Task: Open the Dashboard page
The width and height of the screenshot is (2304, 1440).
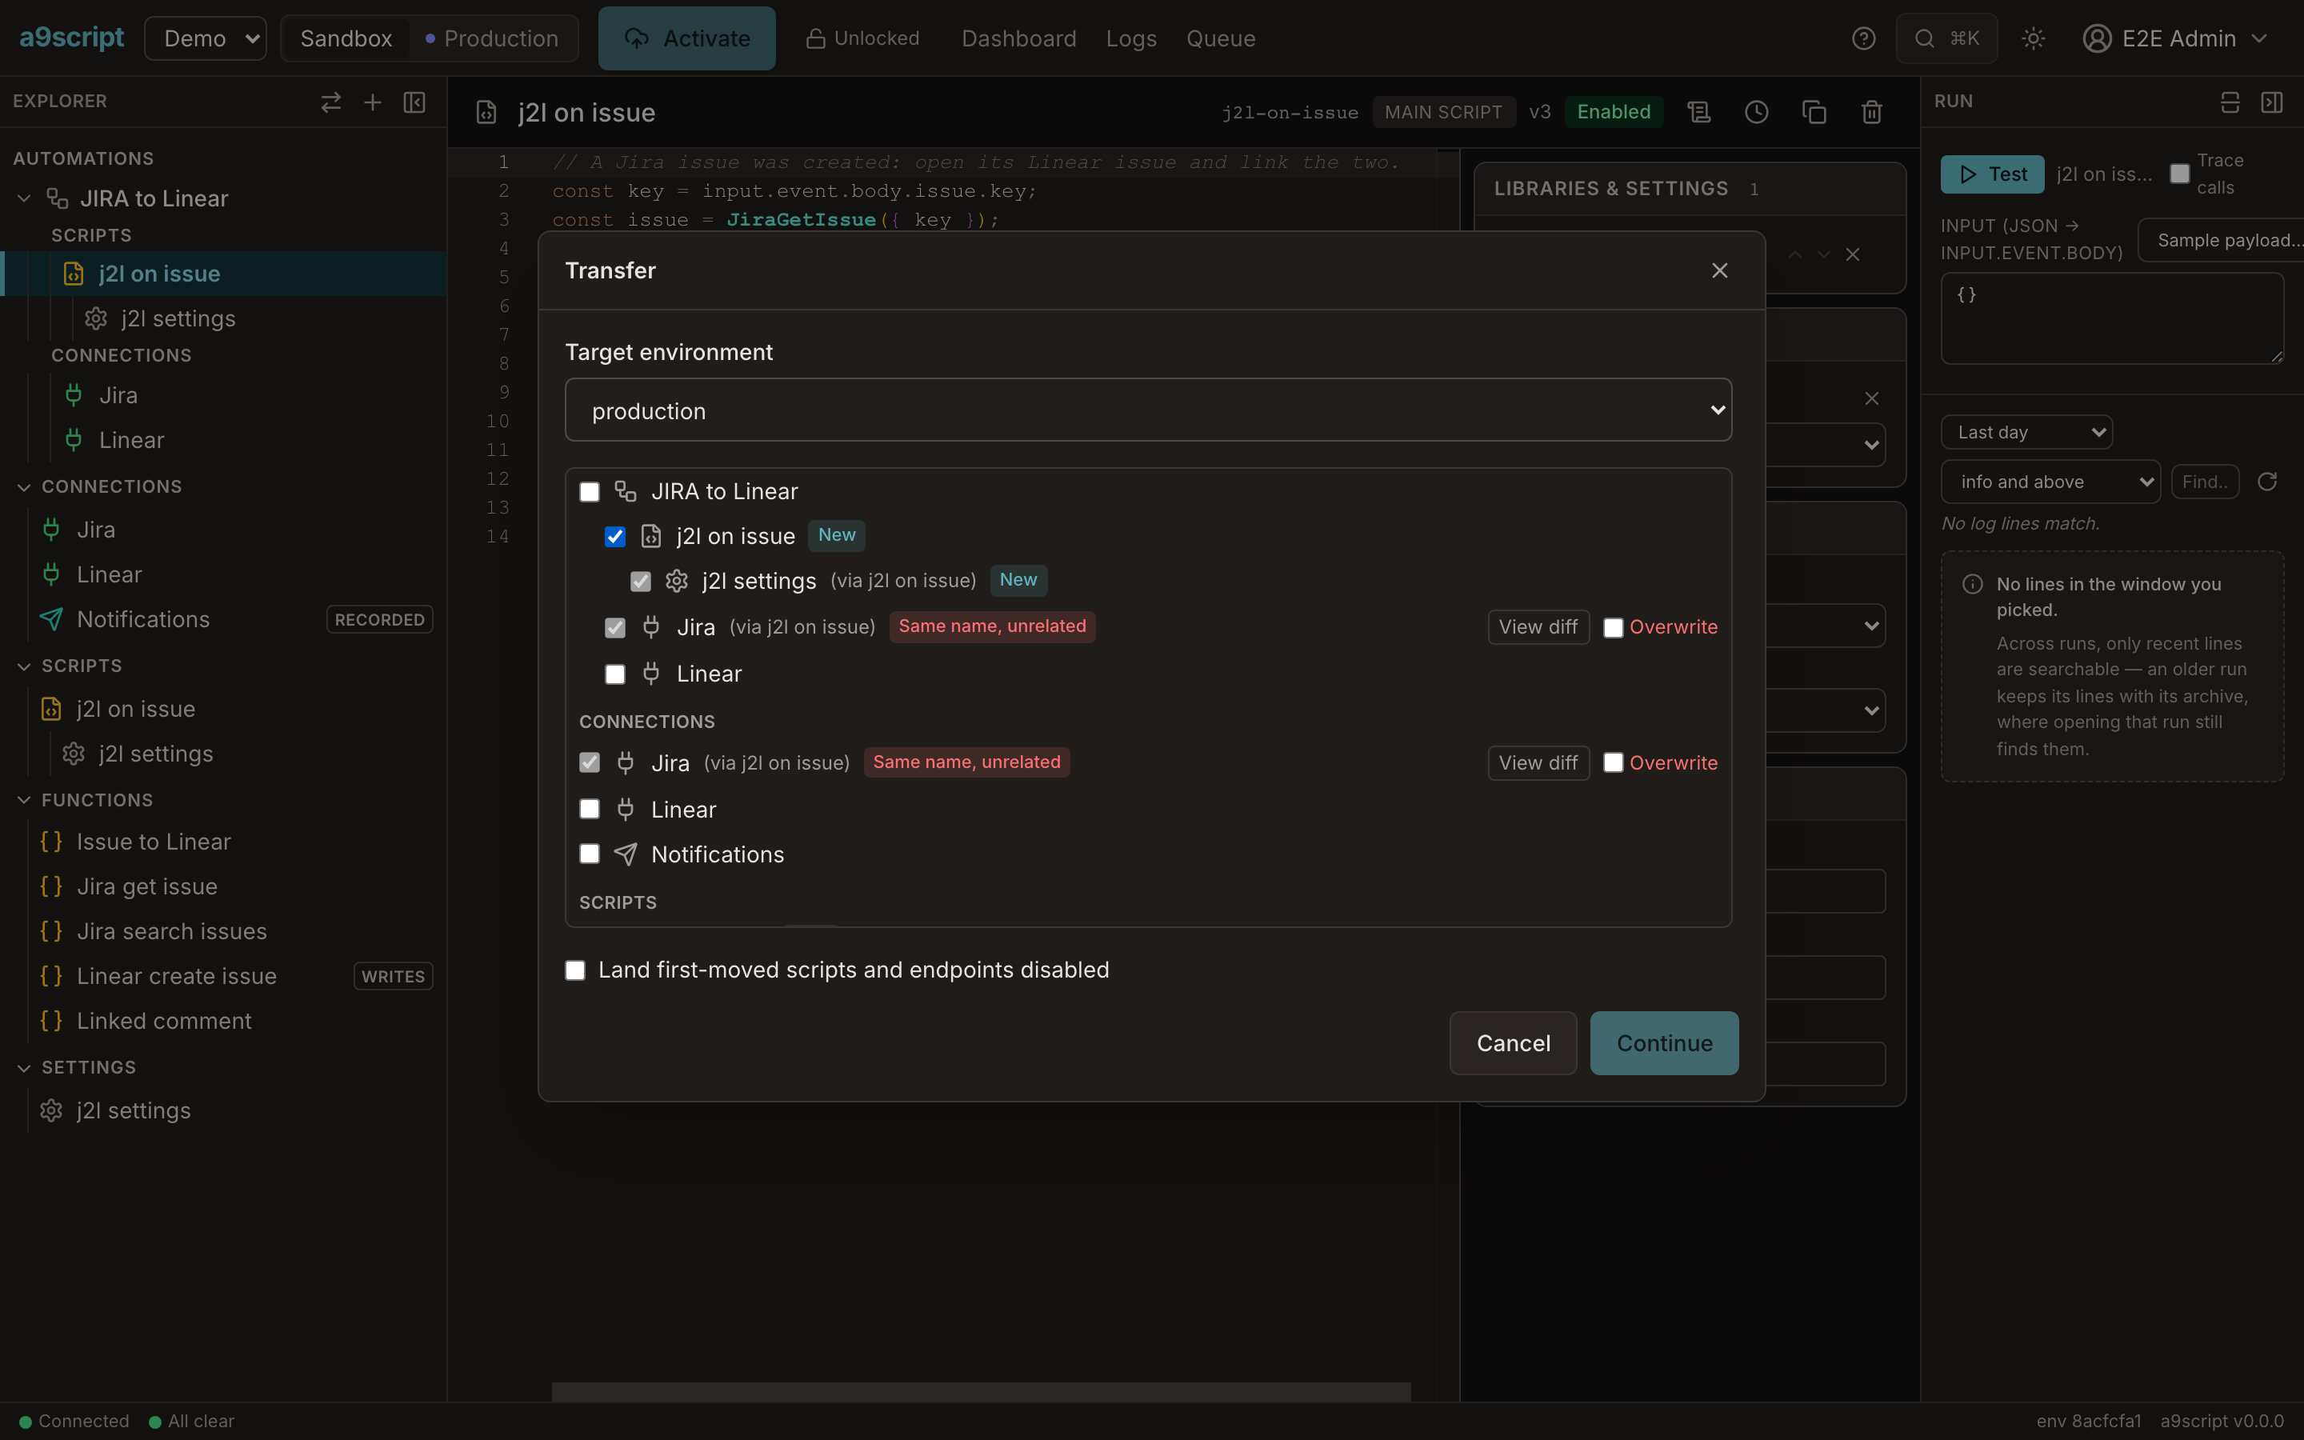Action: (1018, 38)
